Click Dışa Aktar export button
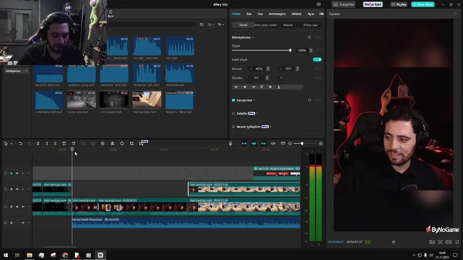 (x=423, y=4)
